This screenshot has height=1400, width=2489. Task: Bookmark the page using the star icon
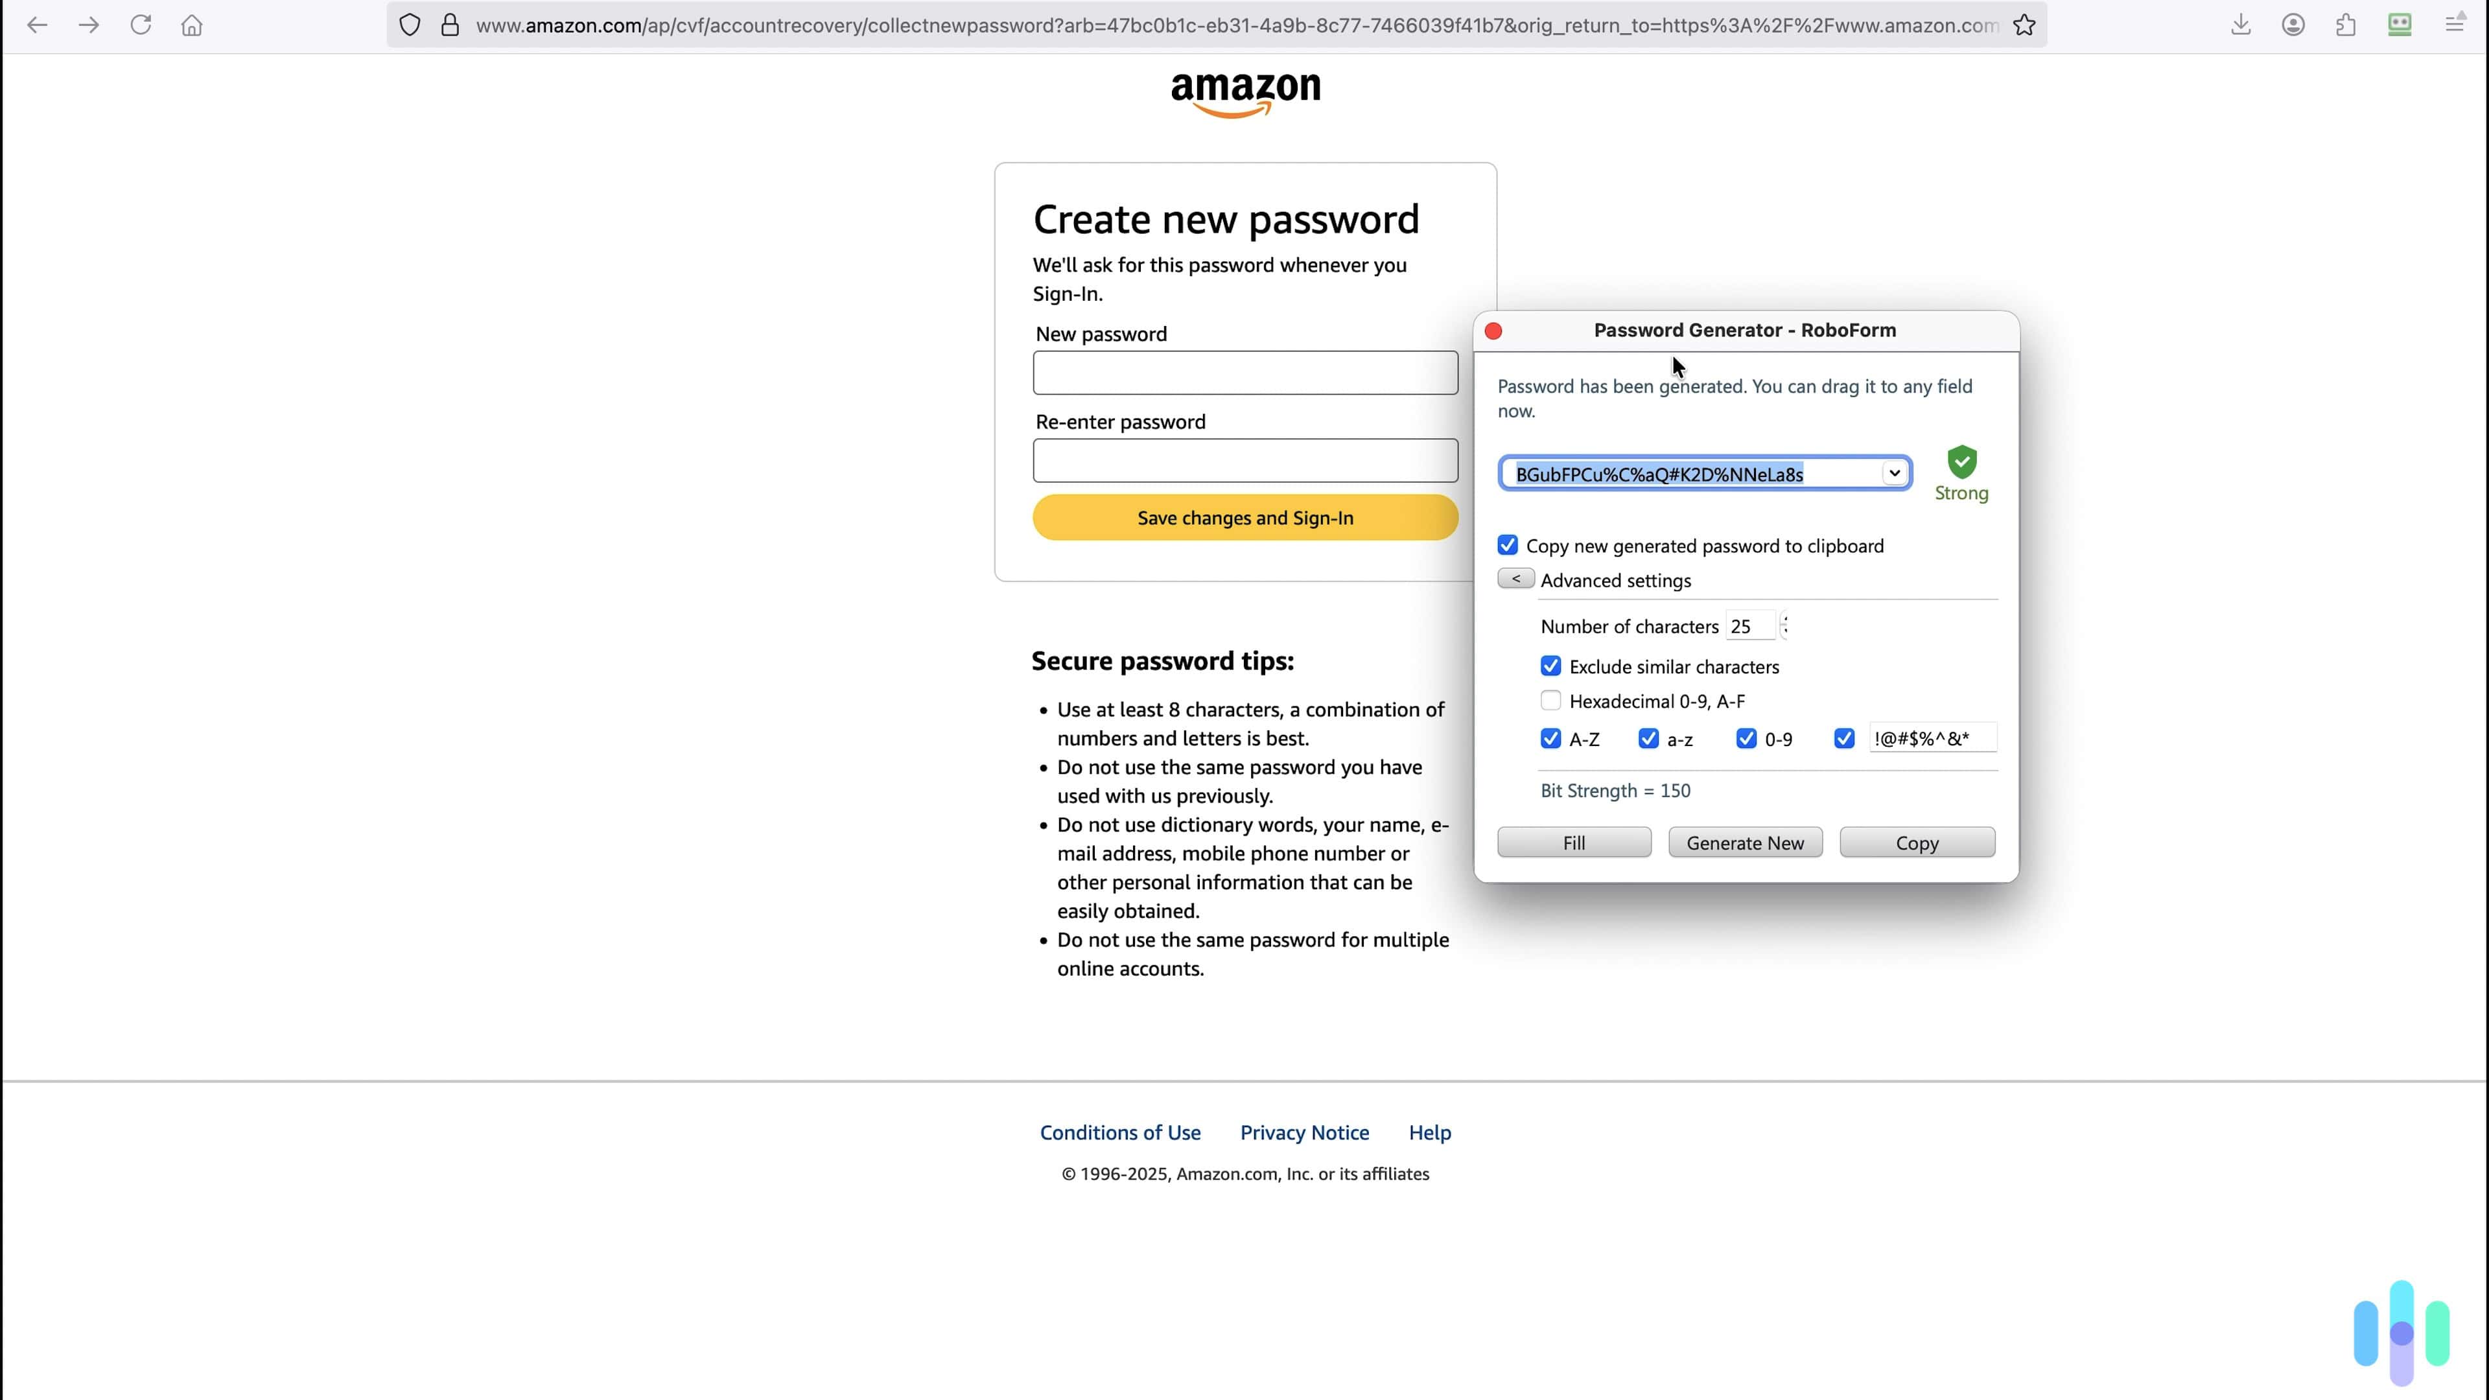pos(2025,25)
